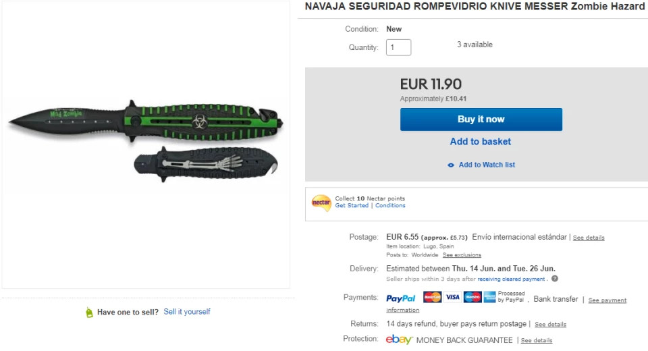
Task: Focus the Quantity input field
Action: click(398, 47)
